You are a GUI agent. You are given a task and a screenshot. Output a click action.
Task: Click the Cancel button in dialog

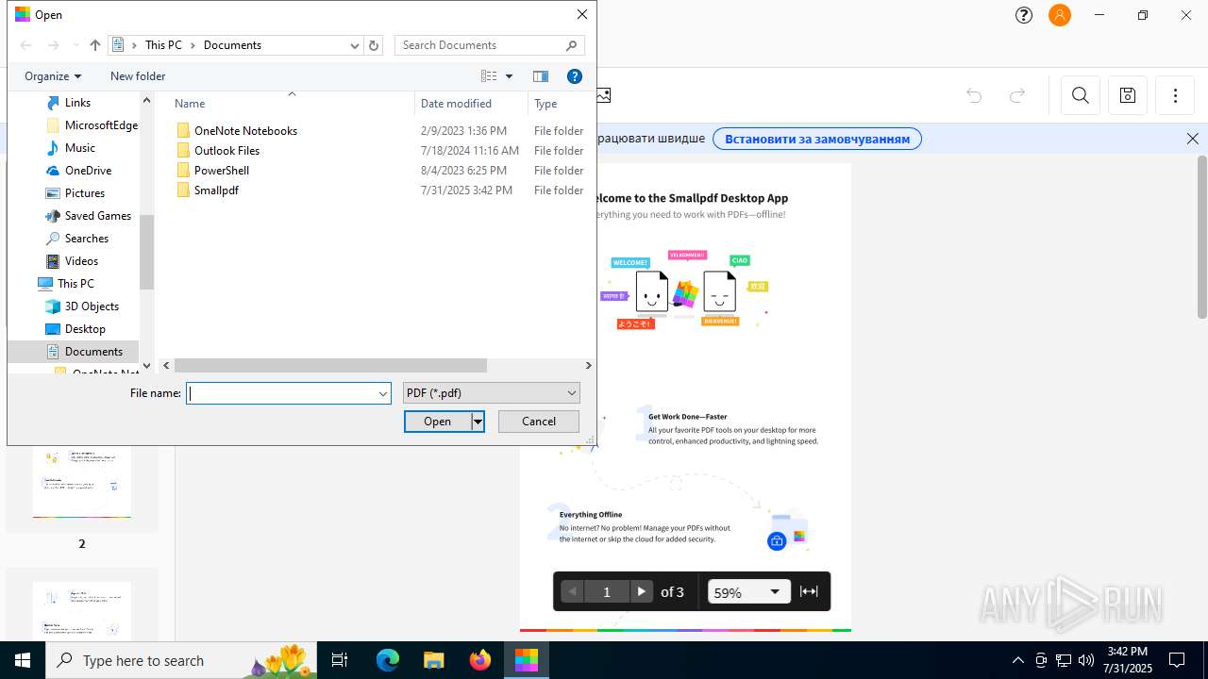tap(539, 422)
